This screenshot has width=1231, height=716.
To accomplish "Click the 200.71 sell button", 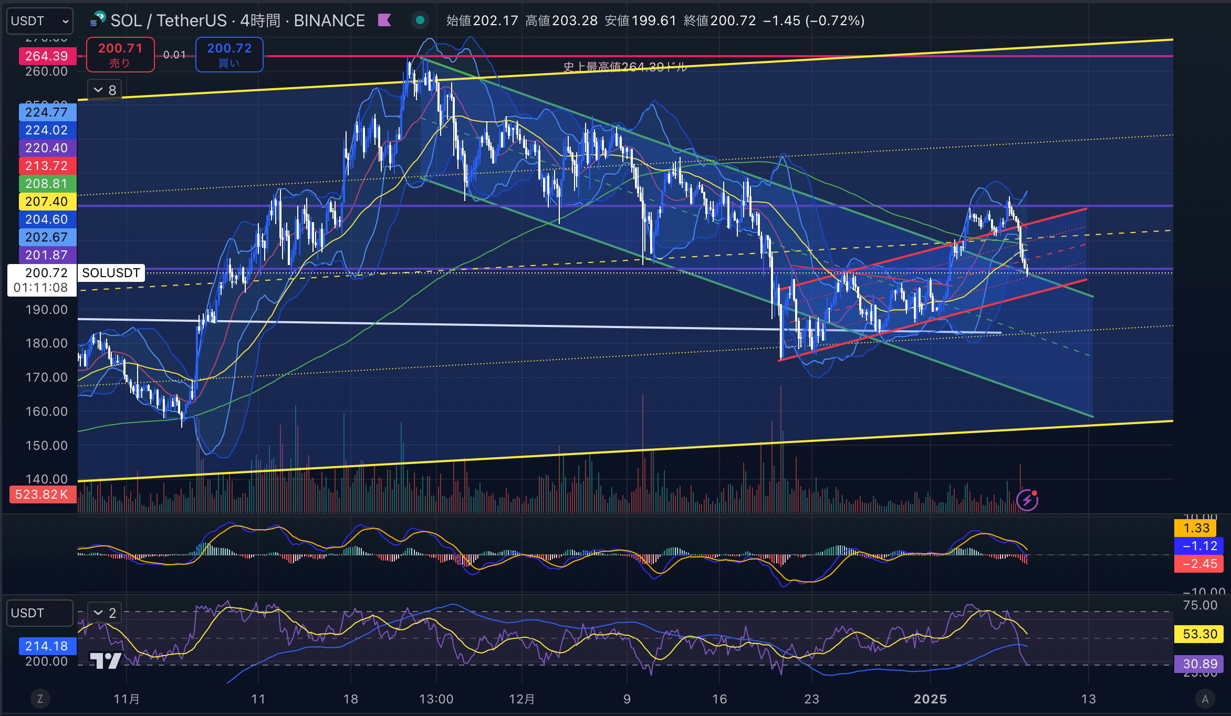I will [x=120, y=55].
